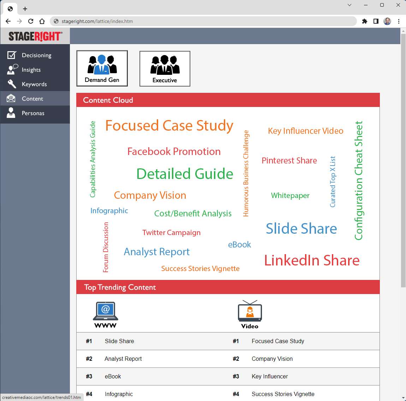Click Slide Share in content cloud
This screenshot has height=401, width=406.
pyautogui.click(x=301, y=229)
